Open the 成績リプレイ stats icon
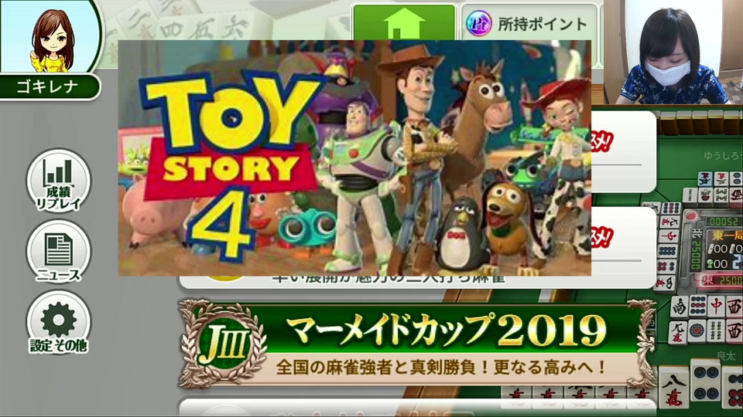The width and height of the screenshot is (743, 417). pyautogui.click(x=58, y=180)
